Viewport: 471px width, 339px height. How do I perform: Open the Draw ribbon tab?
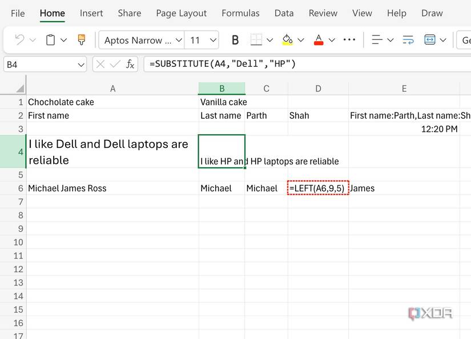[x=432, y=13]
